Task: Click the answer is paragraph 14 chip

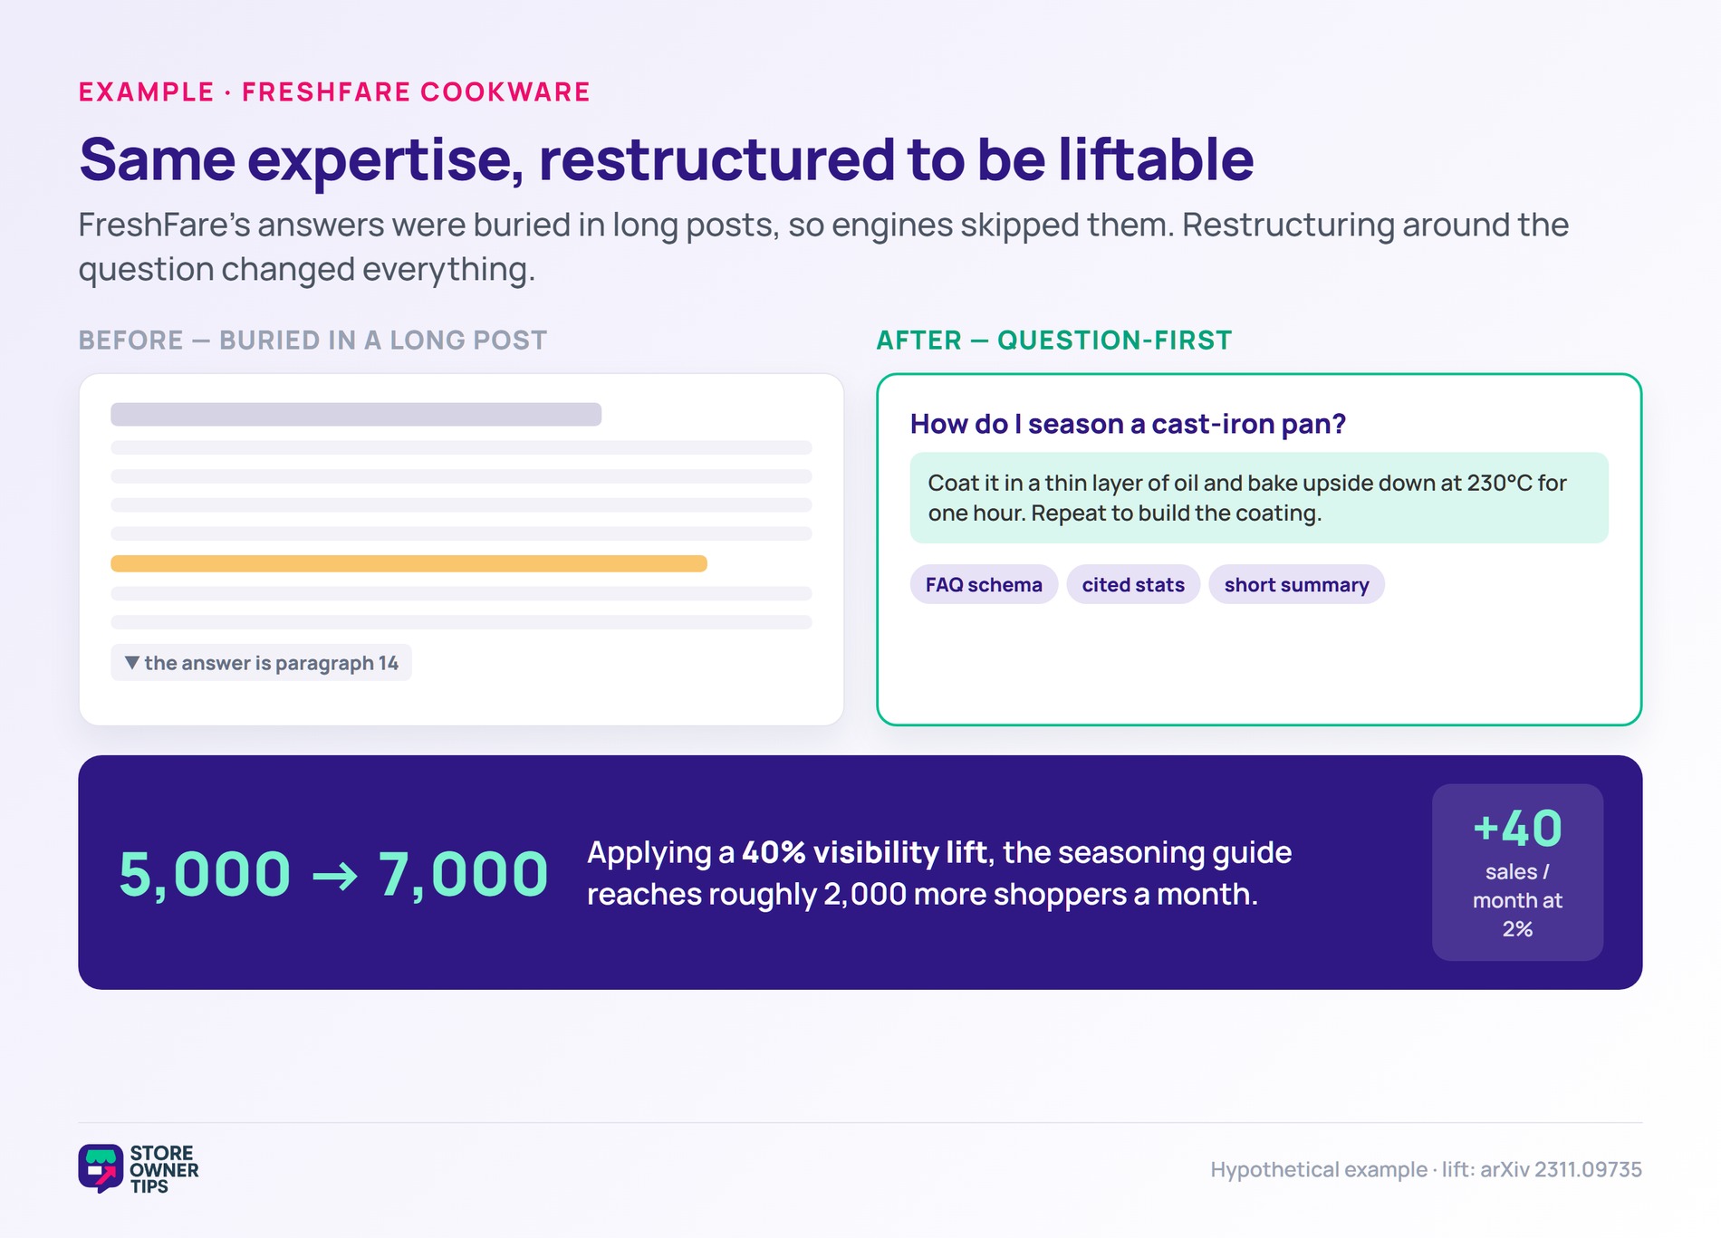Action: [x=261, y=663]
